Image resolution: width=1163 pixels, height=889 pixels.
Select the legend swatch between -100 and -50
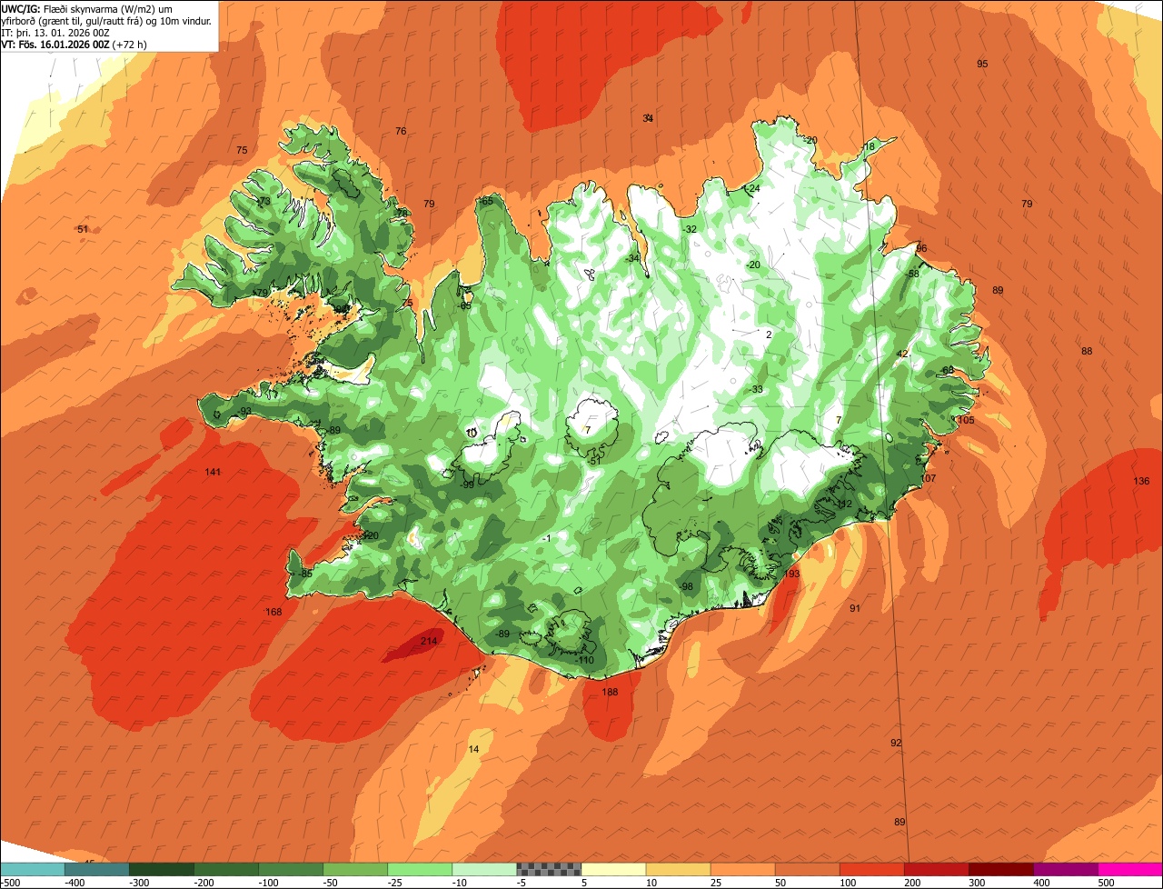pyautogui.click(x=291, y=869)
